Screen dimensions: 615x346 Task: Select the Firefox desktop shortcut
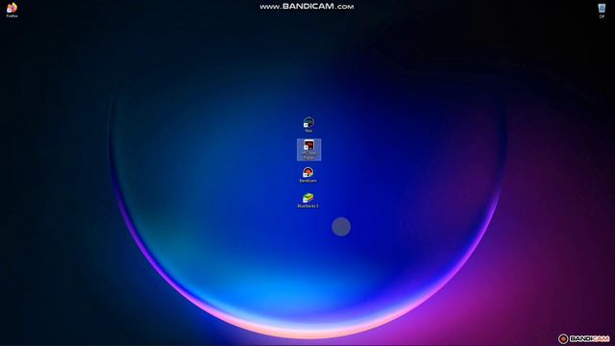coord(12,10)
